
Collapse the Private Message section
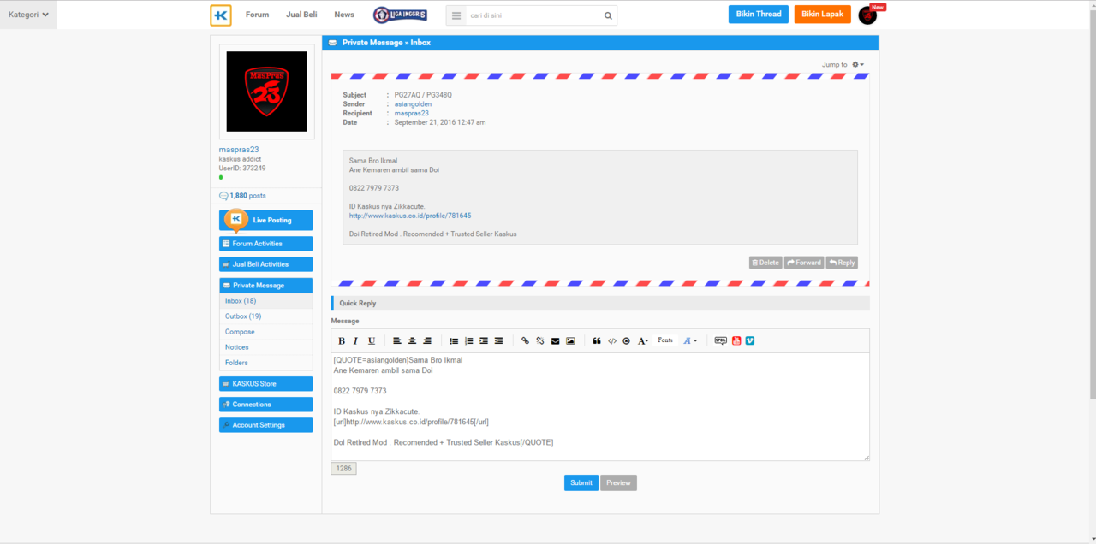click(x=265, y=285)
